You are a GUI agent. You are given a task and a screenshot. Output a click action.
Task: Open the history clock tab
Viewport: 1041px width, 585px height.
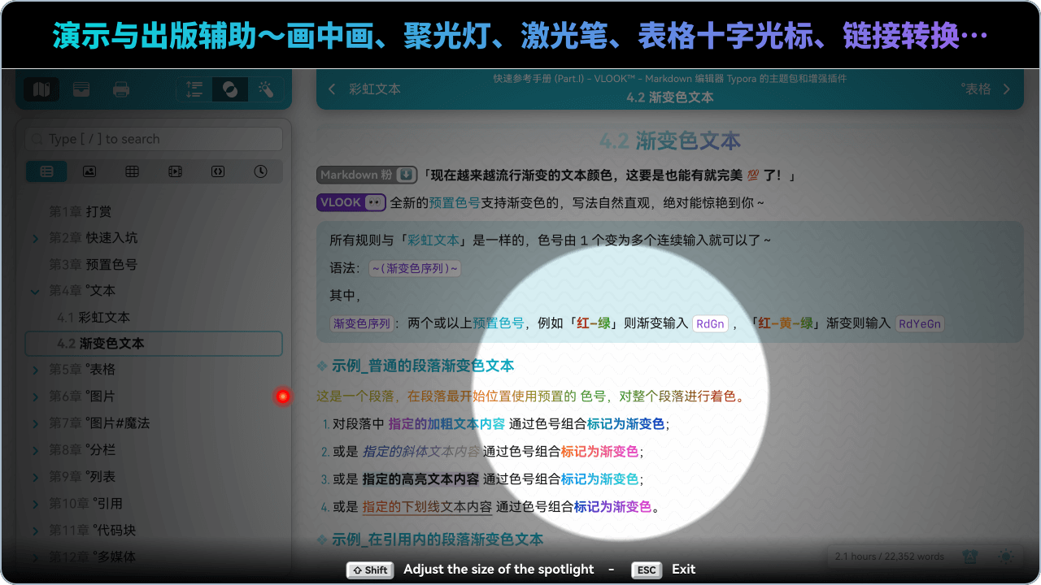[x=260, y=171]
